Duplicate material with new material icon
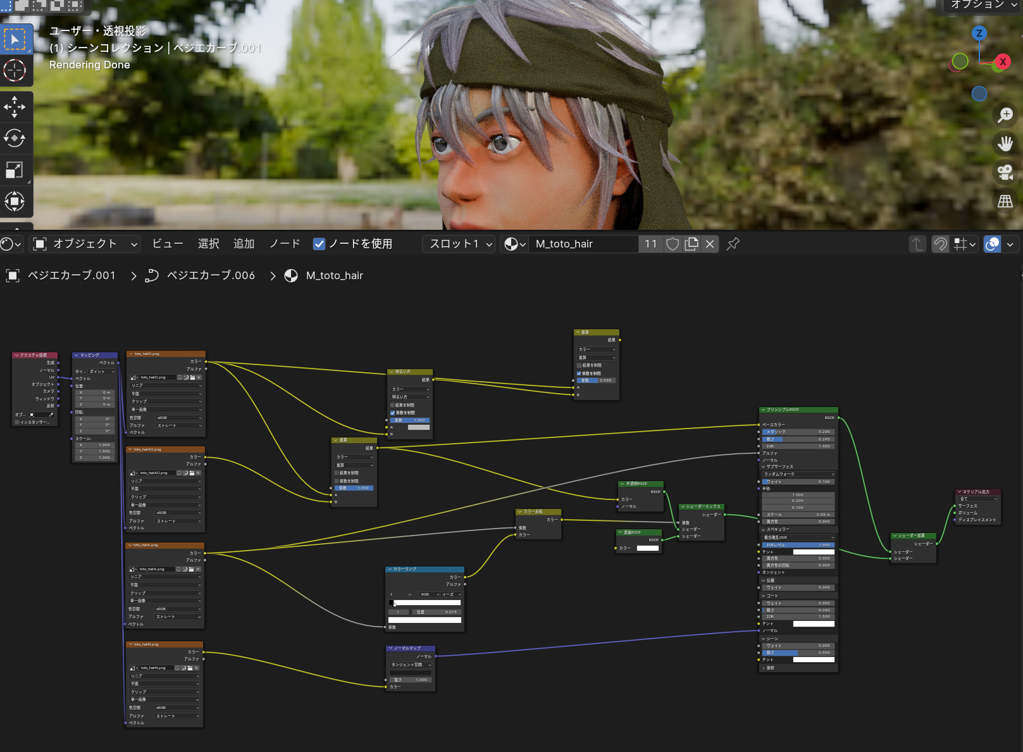The image size is (1023, 752). tap(691, 244)
